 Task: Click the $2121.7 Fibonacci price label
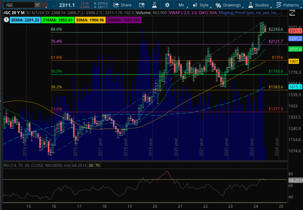point(276,41)
